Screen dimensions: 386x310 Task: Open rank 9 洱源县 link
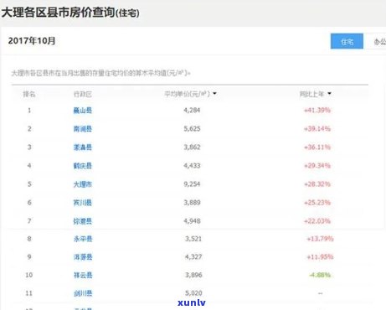(x=83, y=257)
